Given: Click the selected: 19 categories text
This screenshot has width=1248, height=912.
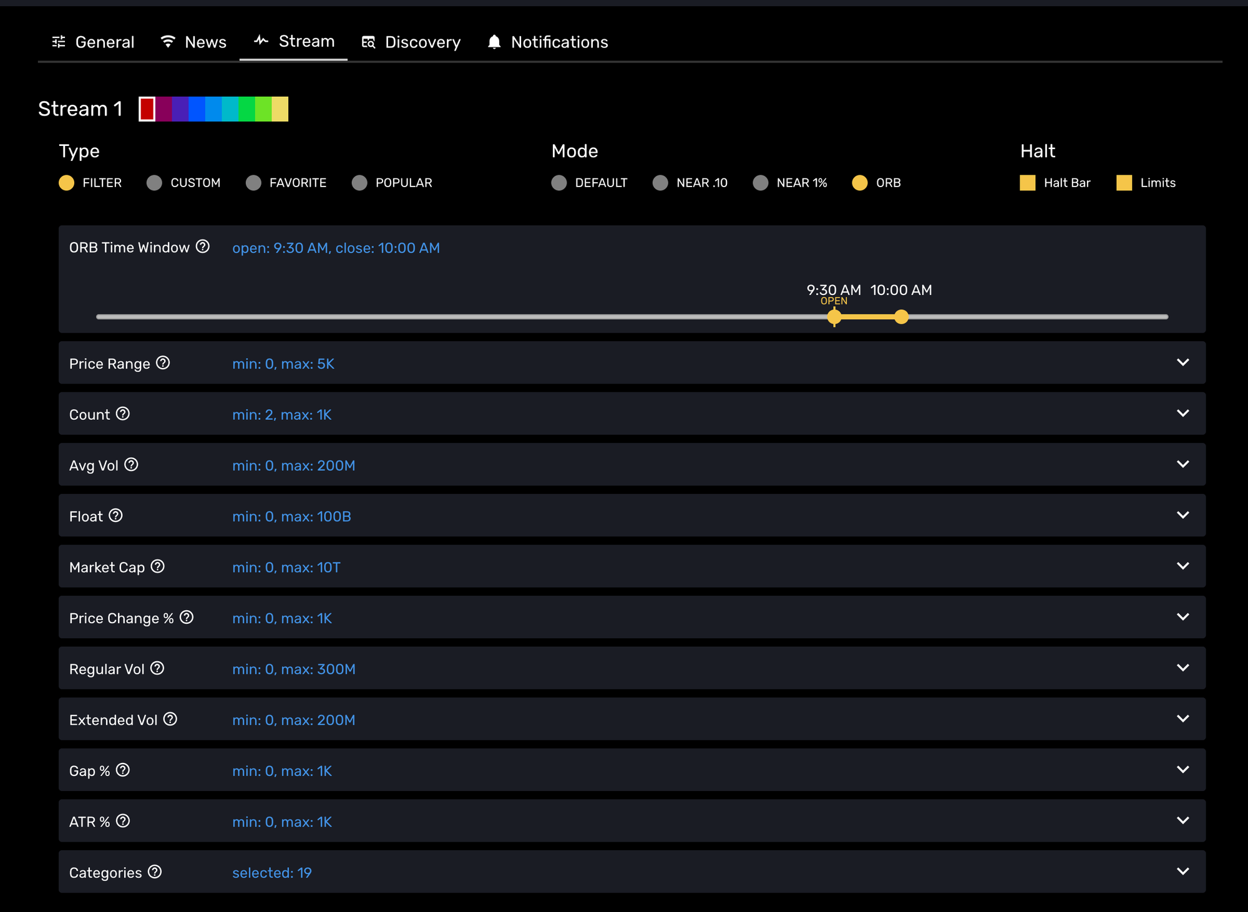Looking at the screenshot, I should (x=272, y=873).
